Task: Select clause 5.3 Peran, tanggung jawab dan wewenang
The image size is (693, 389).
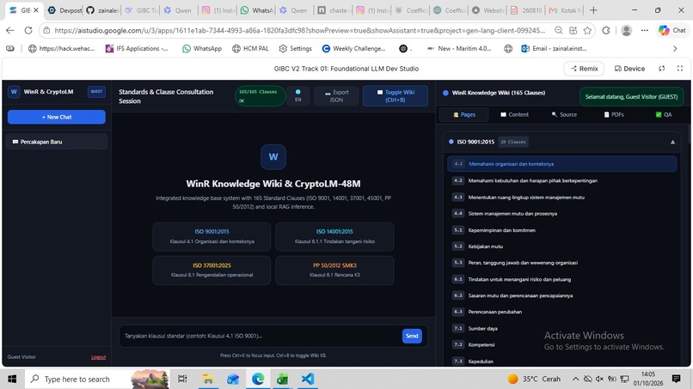Action: pos(561,263)
